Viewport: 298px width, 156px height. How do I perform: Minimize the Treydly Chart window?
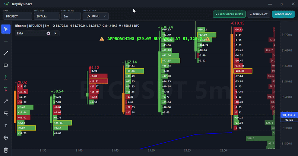(270, 4)
